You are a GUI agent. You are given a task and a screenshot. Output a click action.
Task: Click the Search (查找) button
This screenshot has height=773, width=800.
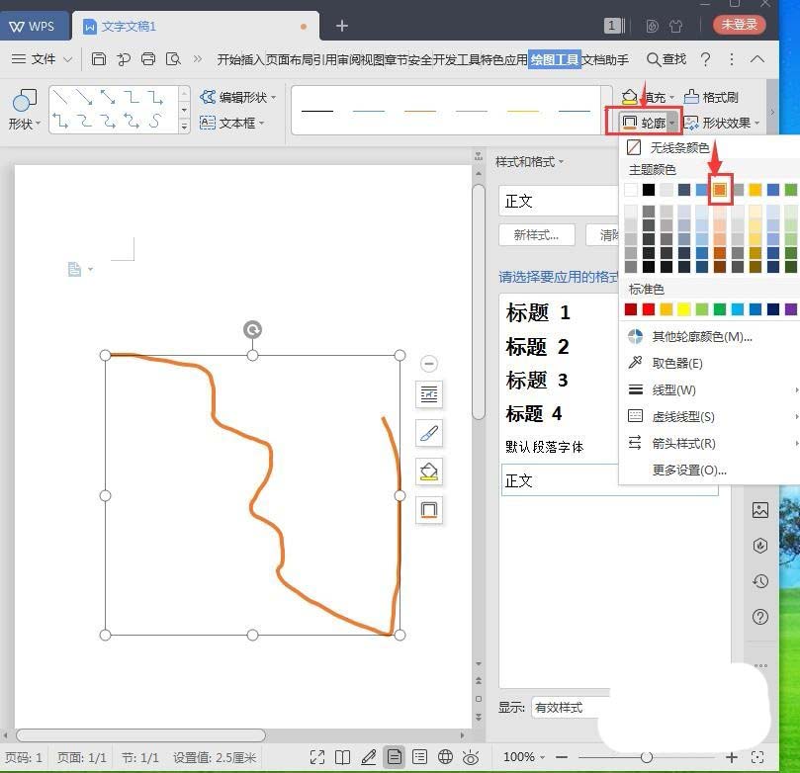click(667, 59)
